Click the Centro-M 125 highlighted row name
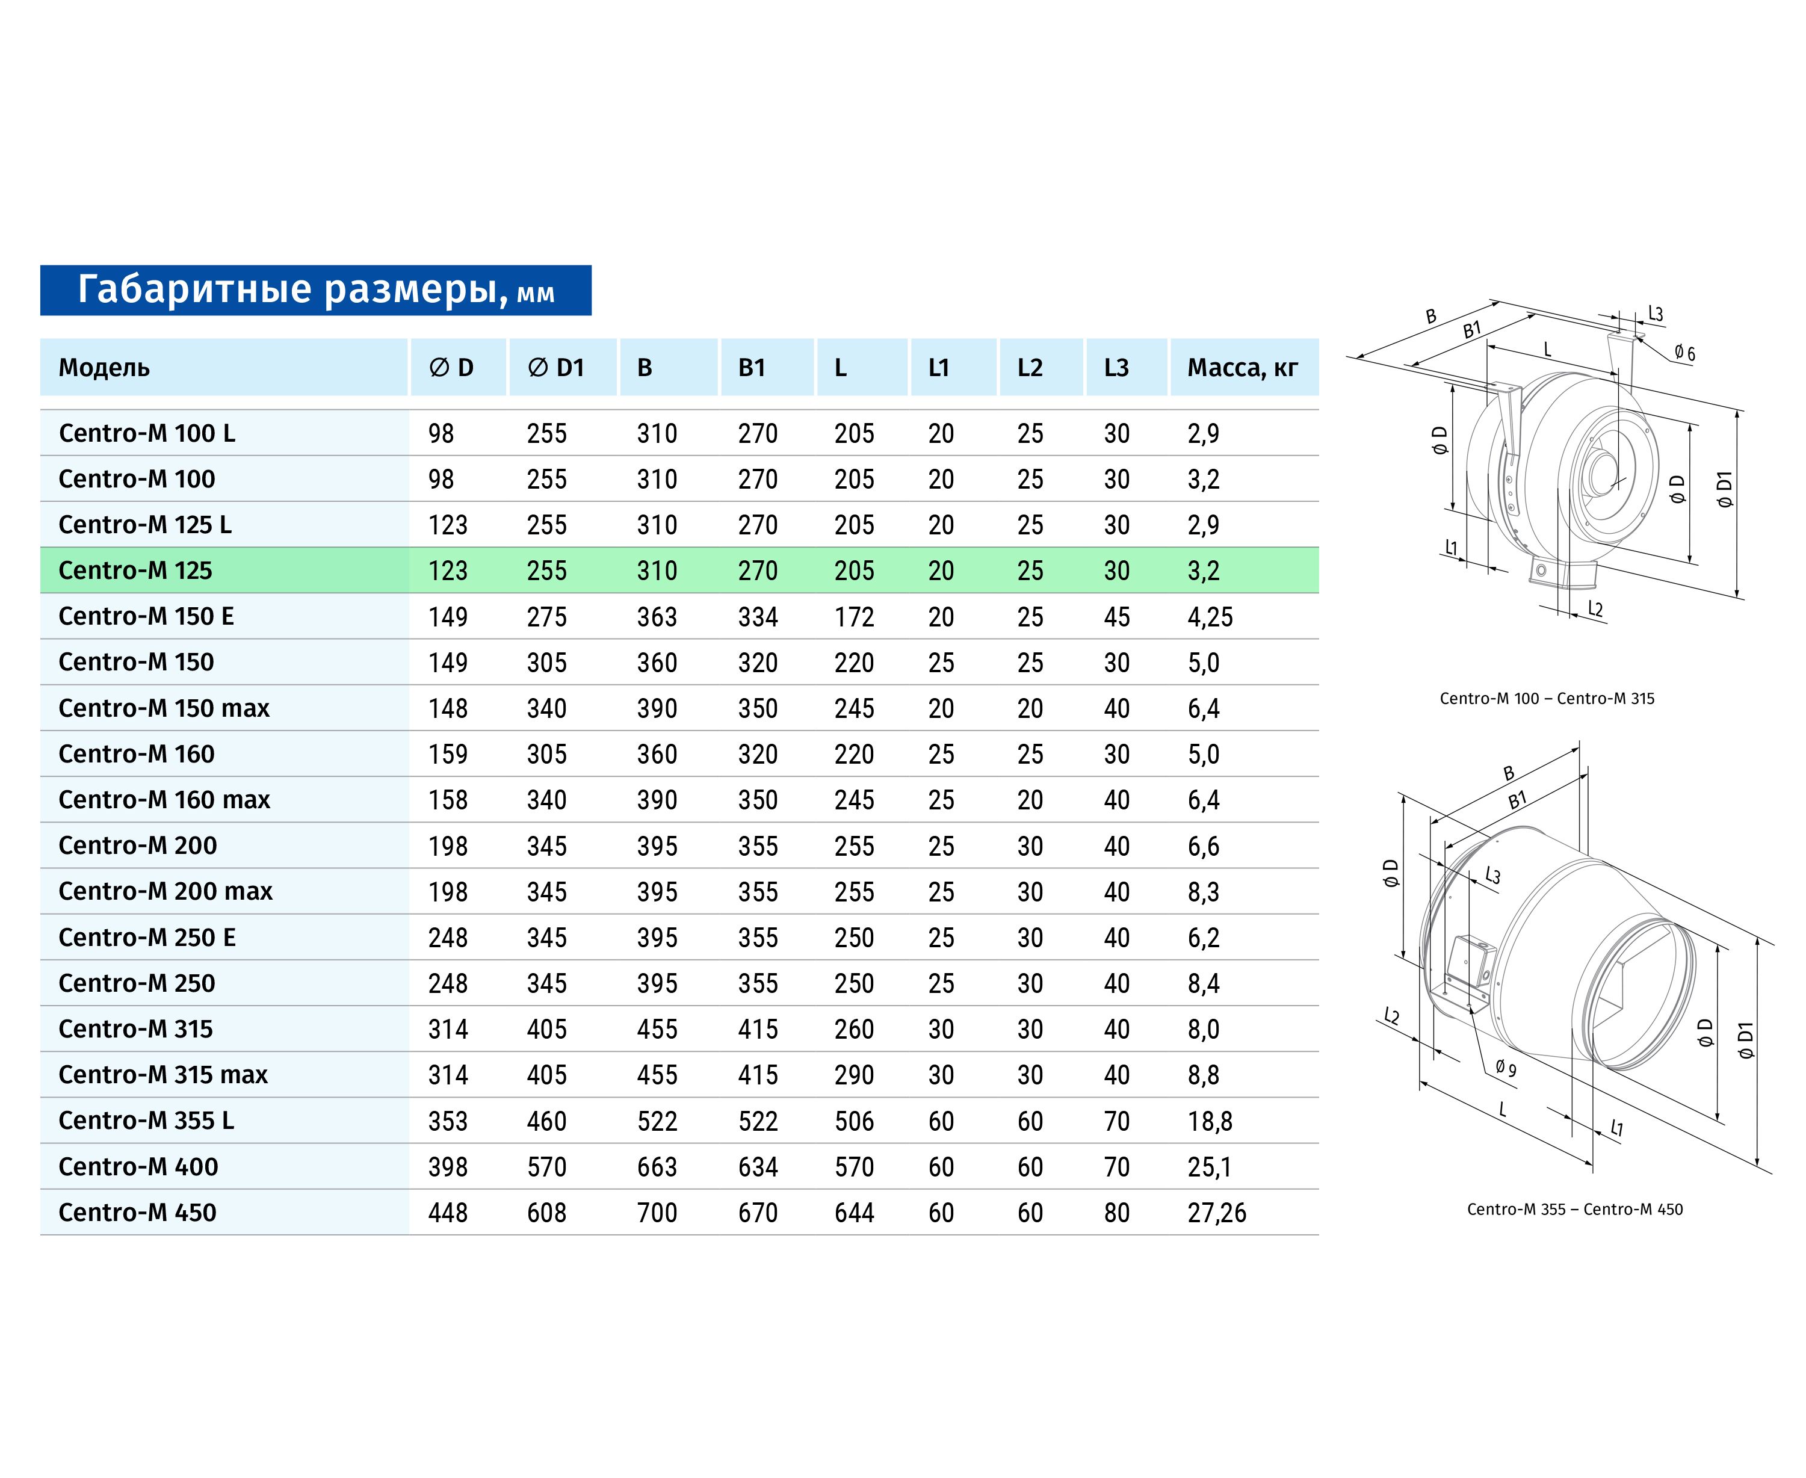This screenshot has height=1478, width=1806. [x=135, y=570]
